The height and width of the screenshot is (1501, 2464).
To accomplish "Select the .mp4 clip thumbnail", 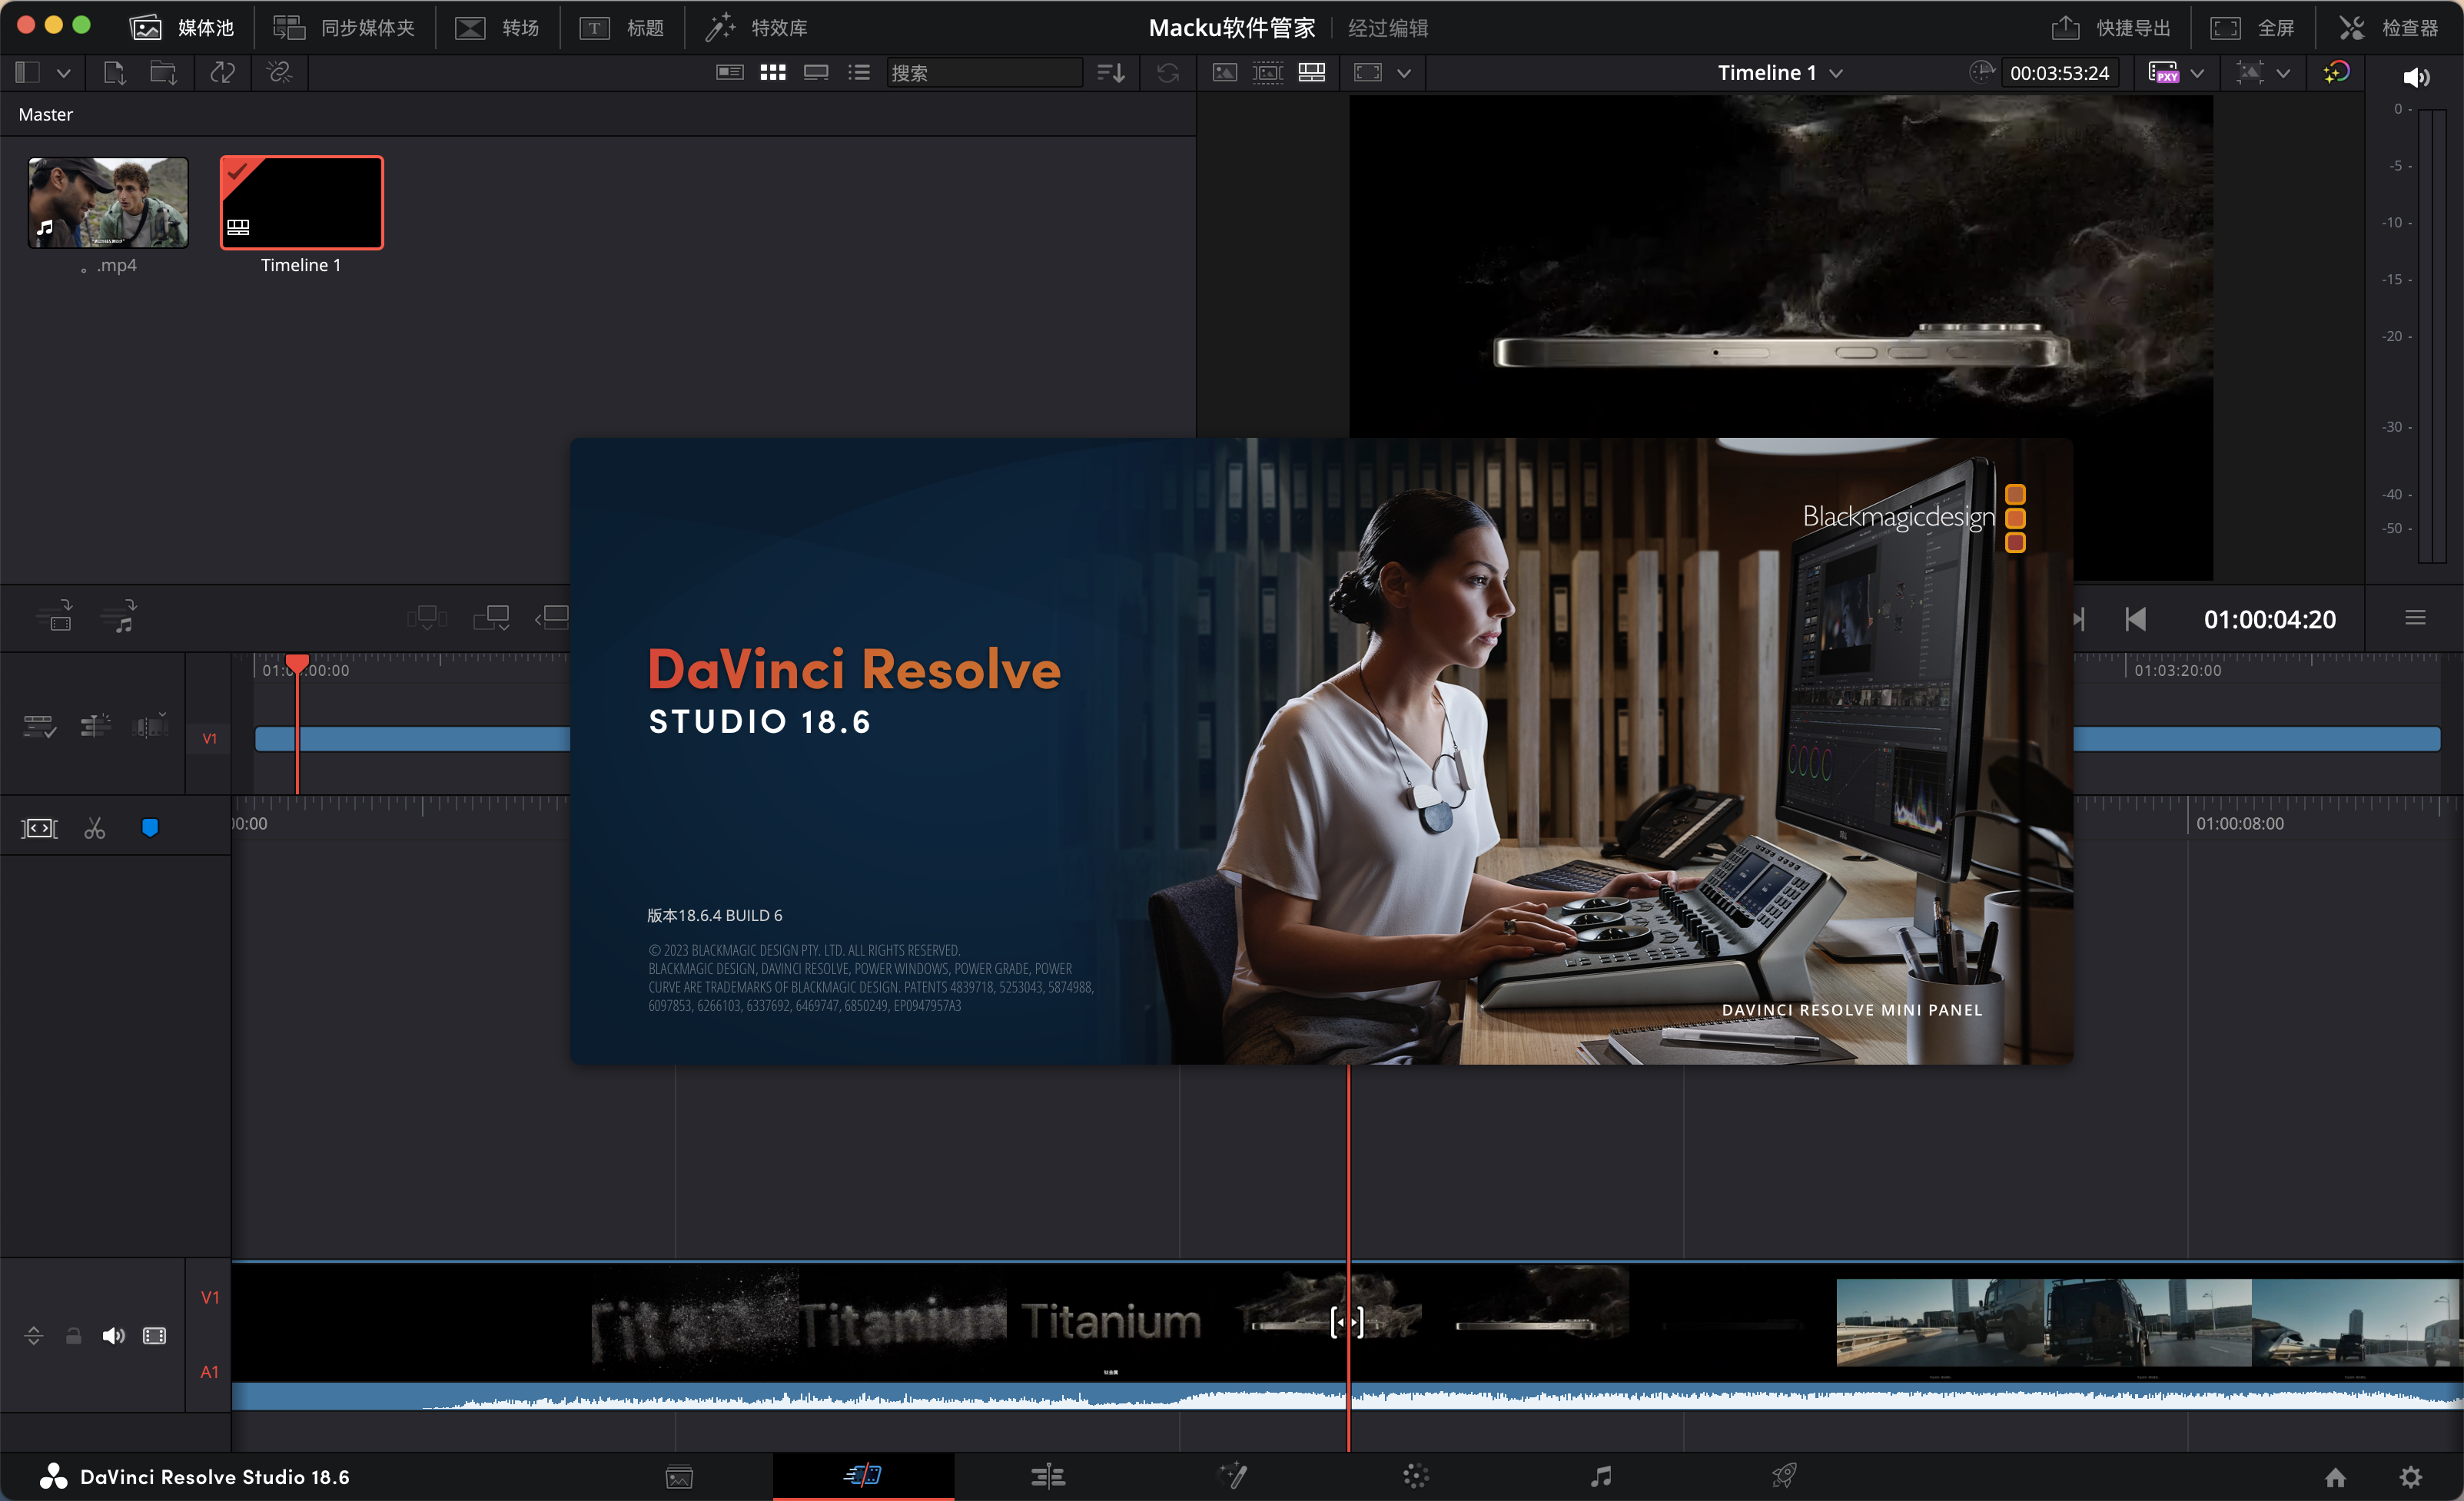I will click(108, 203).
